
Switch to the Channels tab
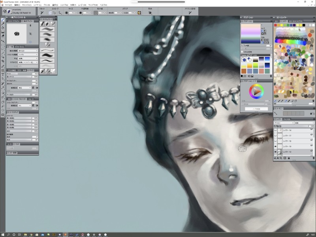(287, 119)
